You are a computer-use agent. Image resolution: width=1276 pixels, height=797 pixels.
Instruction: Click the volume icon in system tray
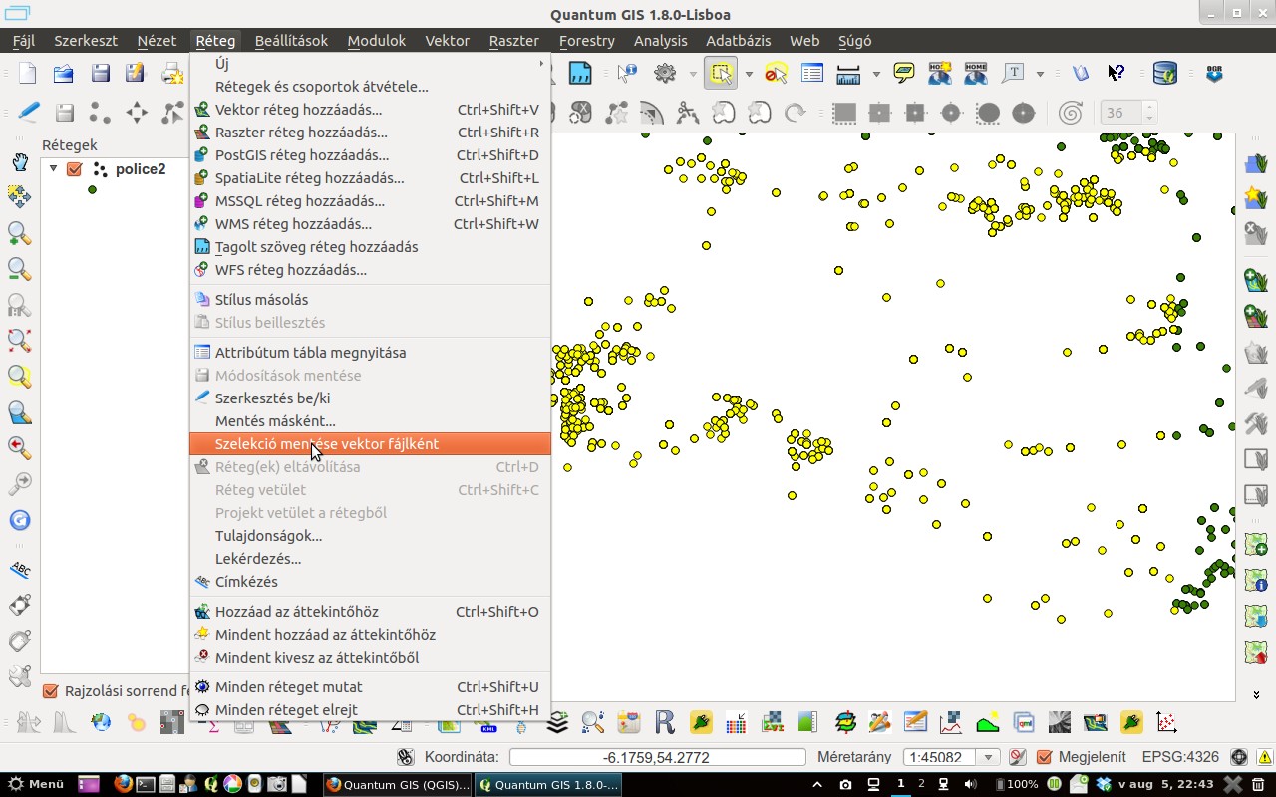point(970,784)
